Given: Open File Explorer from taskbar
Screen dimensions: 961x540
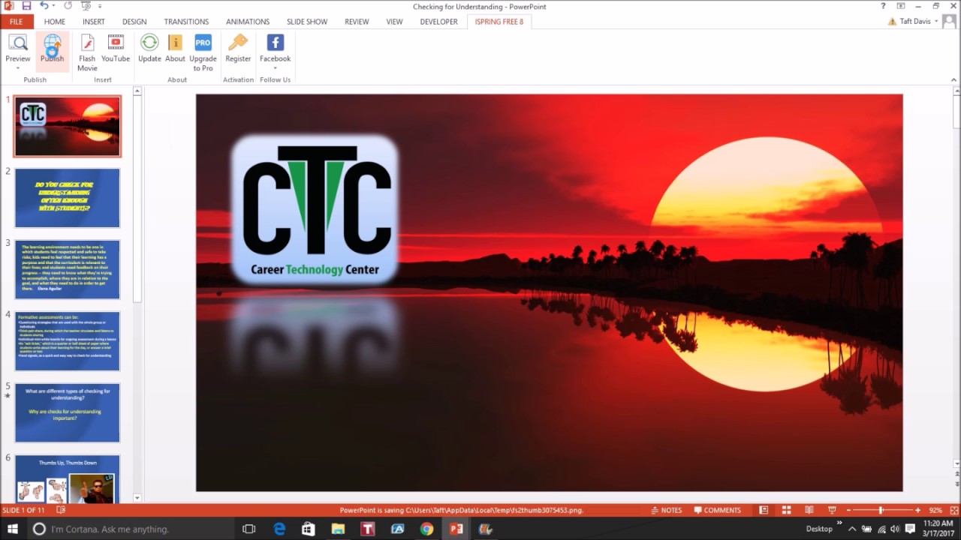Looking at the screenshot, I should point(338,529).
